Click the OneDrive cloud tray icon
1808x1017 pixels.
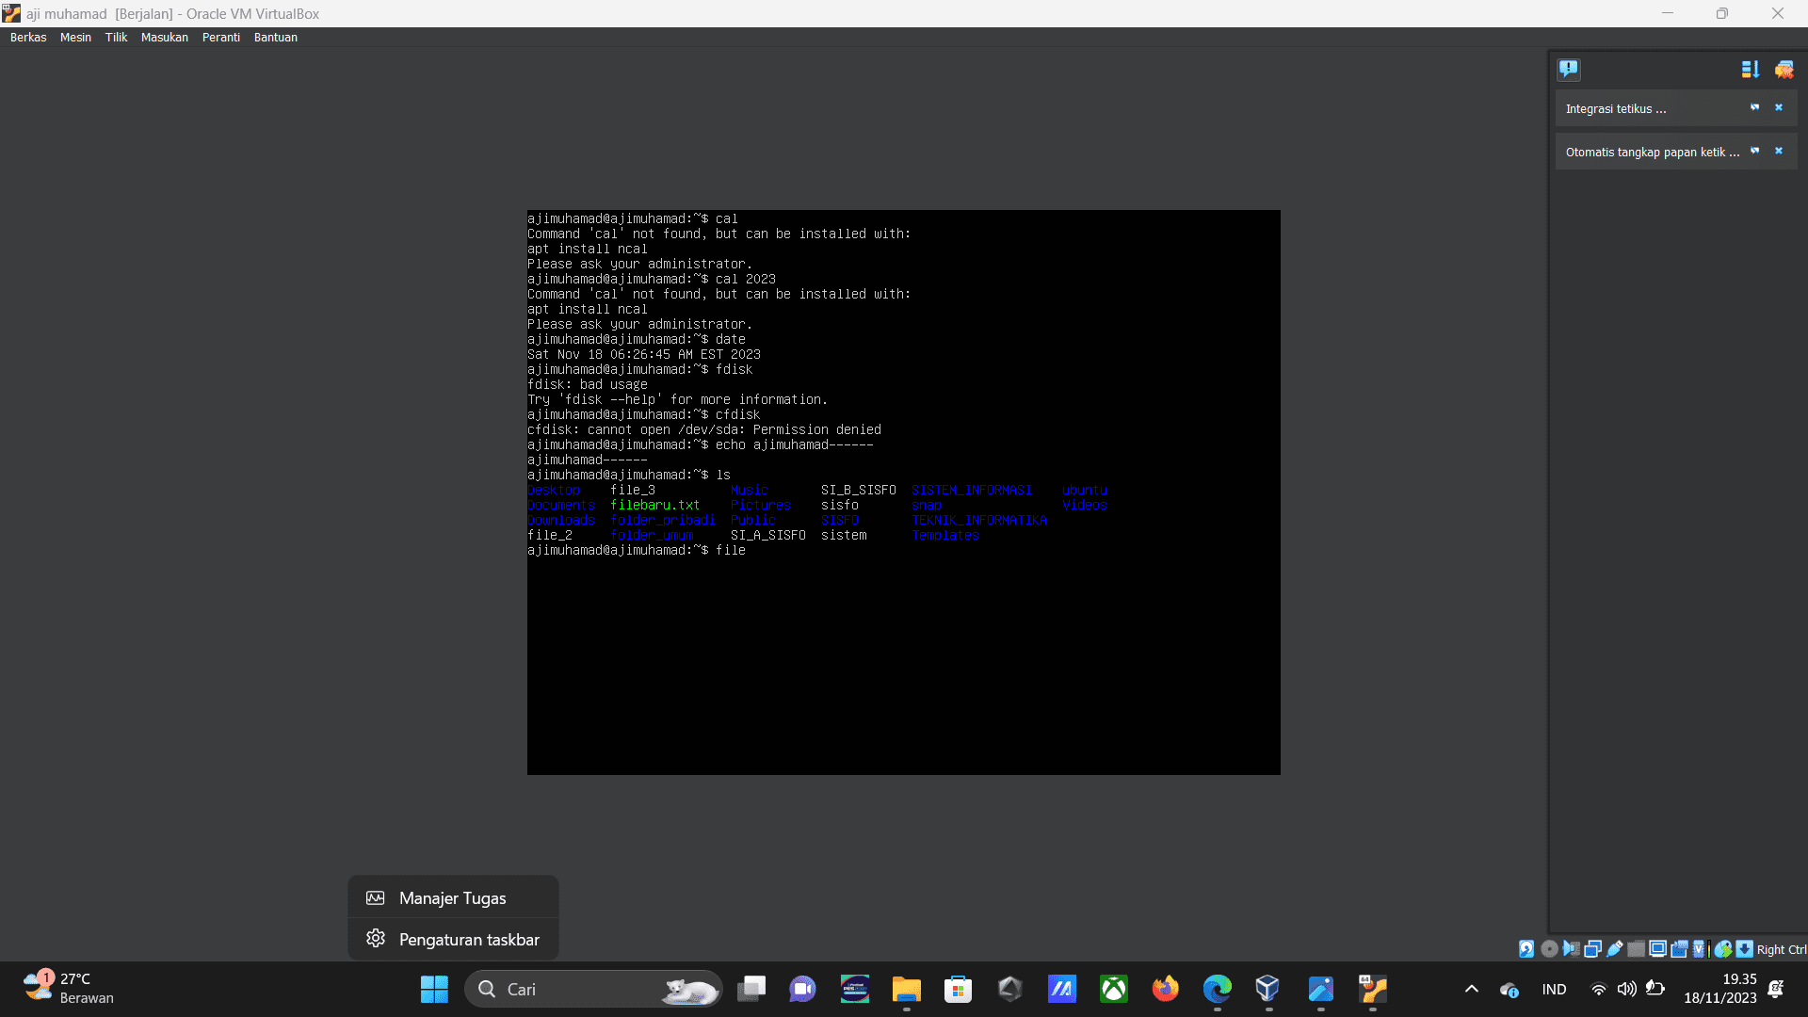tap(1509, 990)
